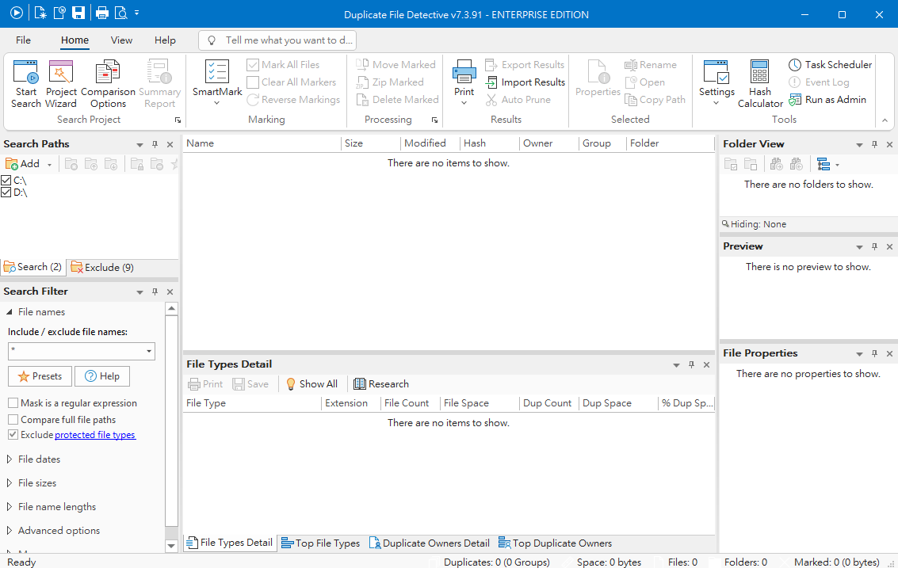
Task: Toggle the Mark All Files checkbox
Action: pyautogui.click(x=253, y=65)
